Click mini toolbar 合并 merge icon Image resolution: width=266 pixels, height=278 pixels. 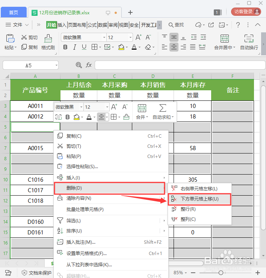(142, 108)
